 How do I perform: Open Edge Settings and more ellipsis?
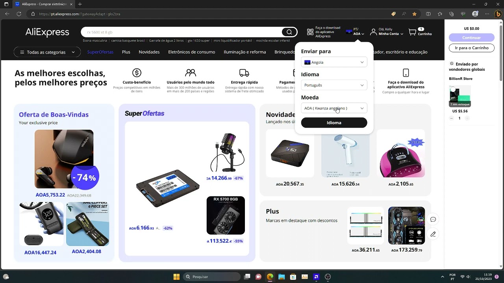click(x=486, y=14)
